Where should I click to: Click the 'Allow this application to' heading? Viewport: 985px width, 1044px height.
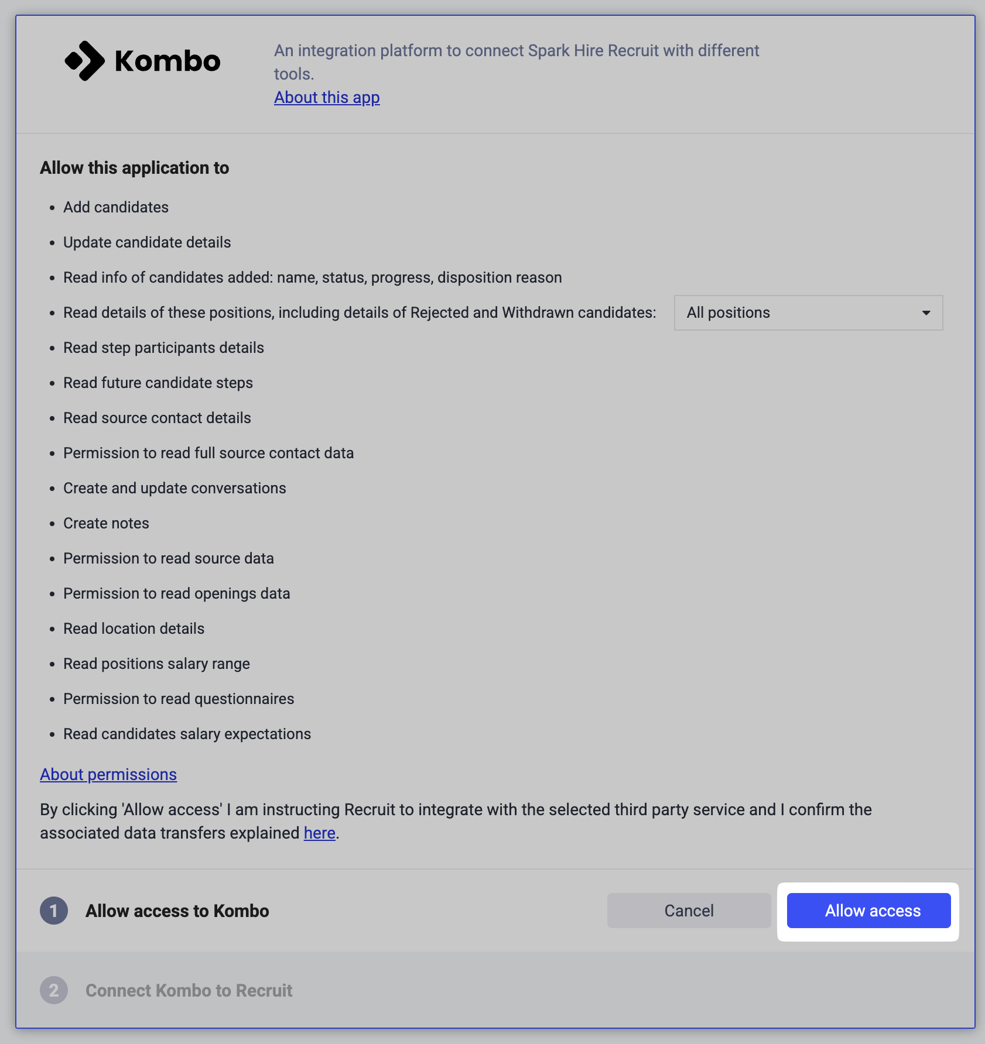click(134, 168)
